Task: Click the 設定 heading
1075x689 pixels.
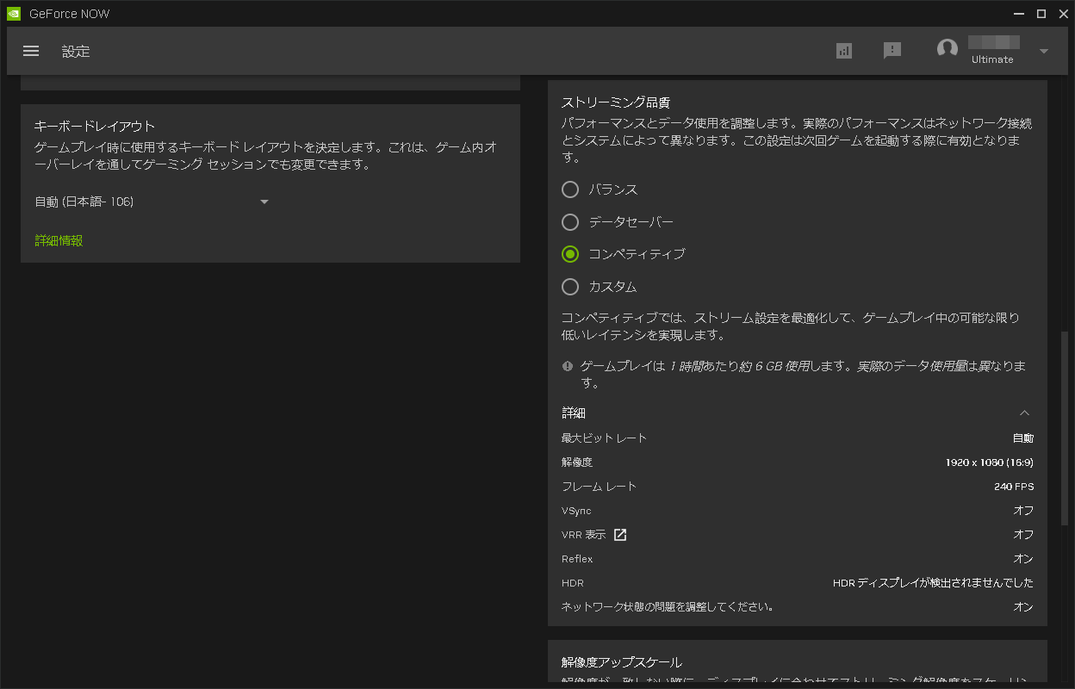Action: tap(76, 51)
